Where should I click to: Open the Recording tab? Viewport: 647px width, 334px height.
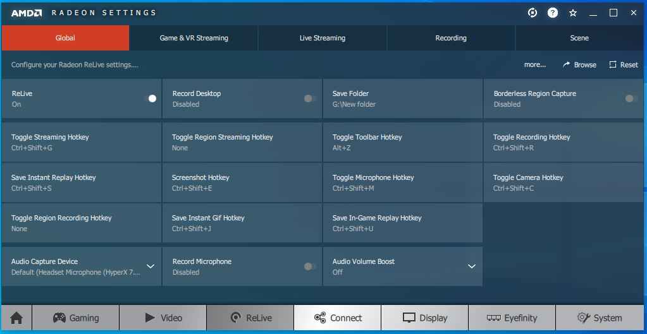point(451,38)
